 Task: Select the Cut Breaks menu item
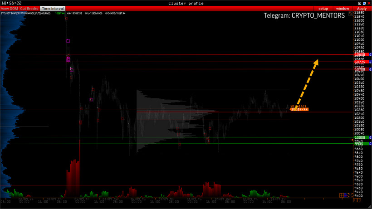(x=29, y=9)
